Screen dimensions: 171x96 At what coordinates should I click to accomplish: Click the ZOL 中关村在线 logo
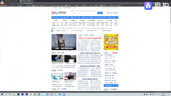tap(59, 13)
